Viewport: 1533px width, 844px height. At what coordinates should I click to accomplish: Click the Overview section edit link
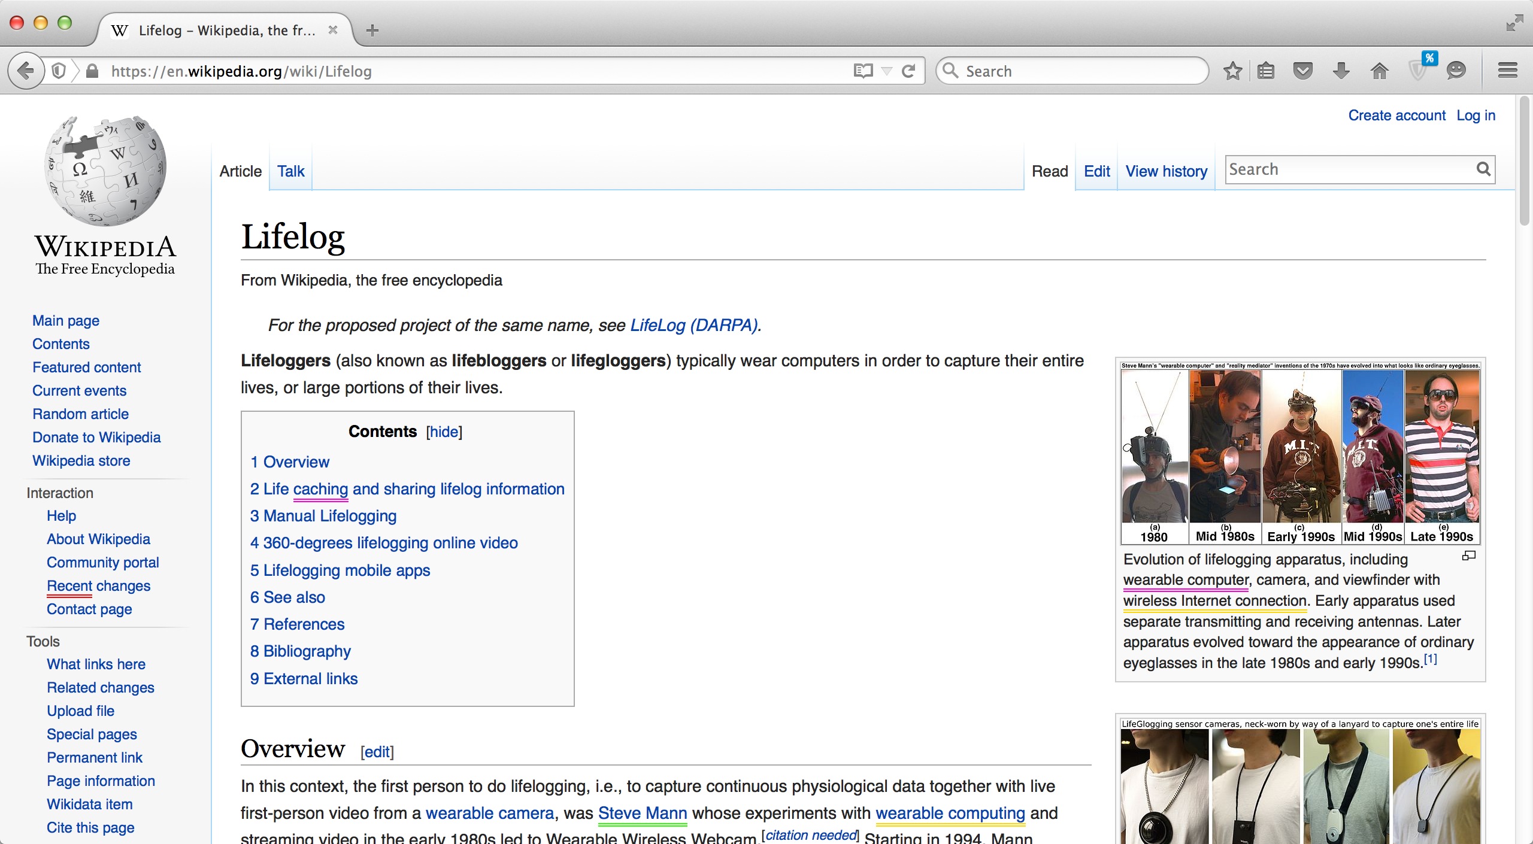tap(377, 752)
